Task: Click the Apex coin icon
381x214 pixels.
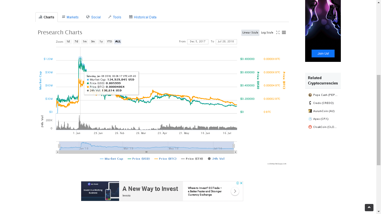Action: [x=310, y=119]
